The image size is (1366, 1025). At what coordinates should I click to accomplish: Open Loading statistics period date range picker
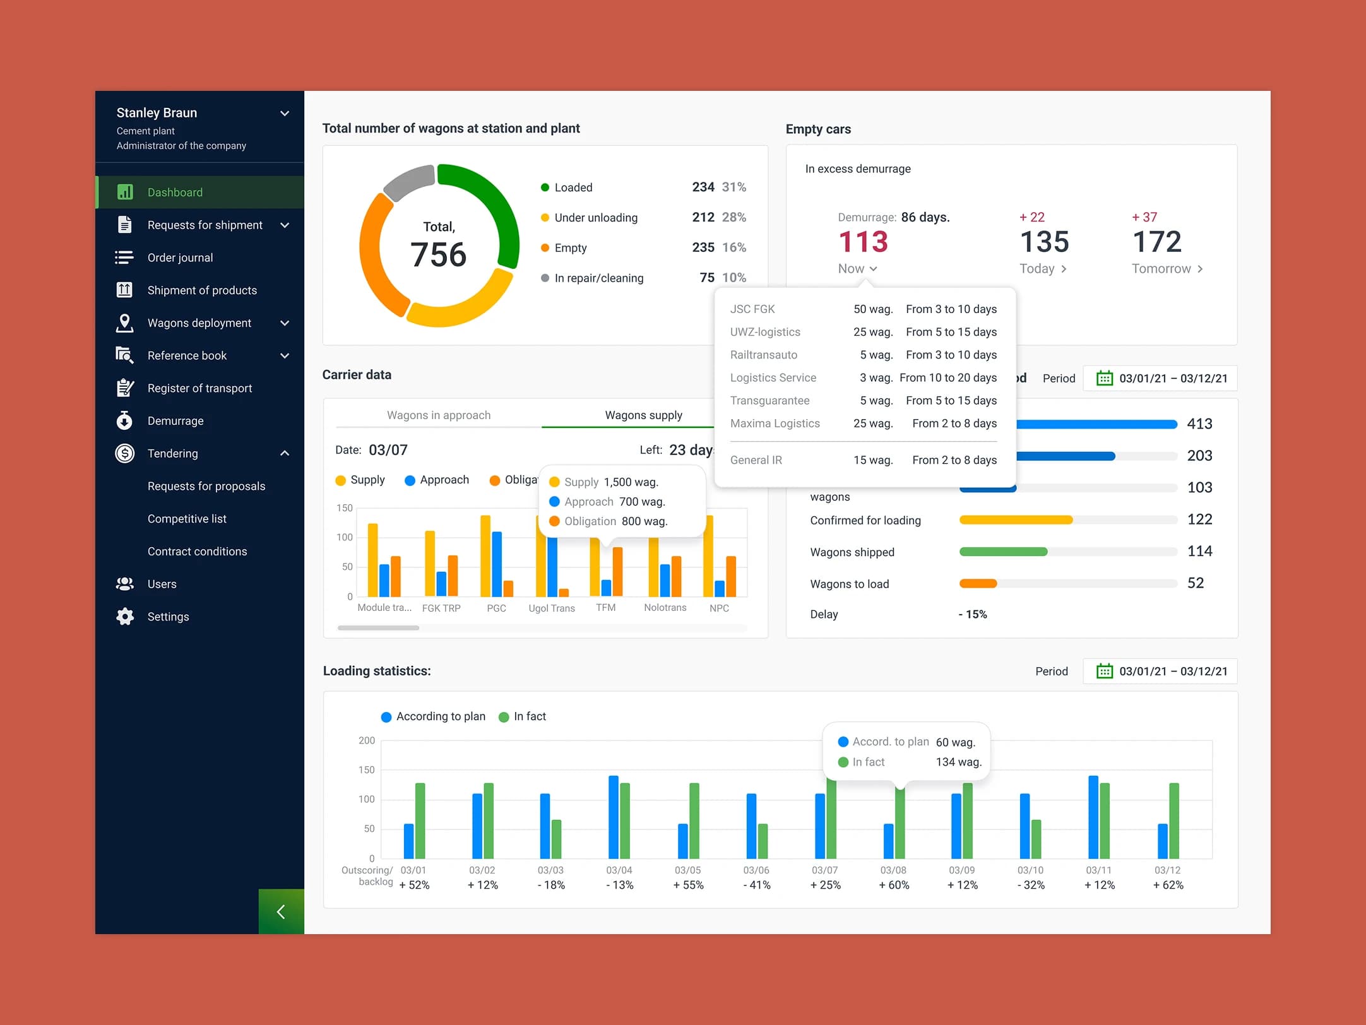(x=1160, y=671)
